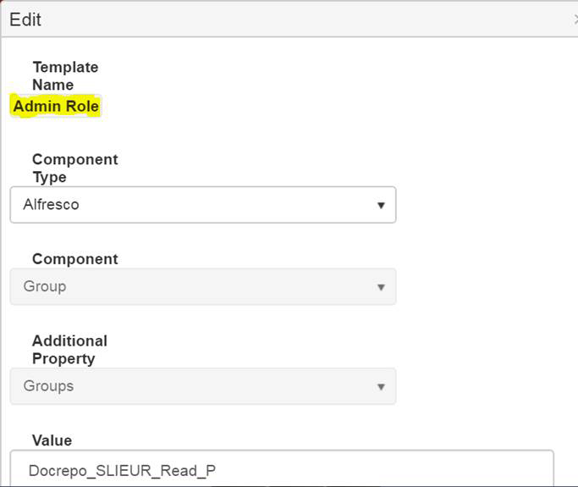Click the Component field label
This screenshot has width=578, height=487.
pos(74,259)
